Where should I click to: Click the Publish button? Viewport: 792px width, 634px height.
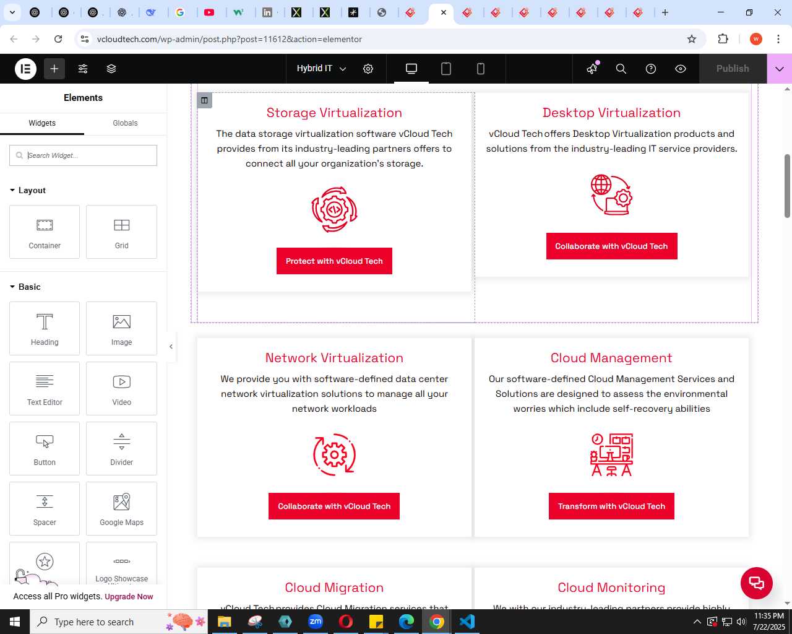tap(733, 69)
